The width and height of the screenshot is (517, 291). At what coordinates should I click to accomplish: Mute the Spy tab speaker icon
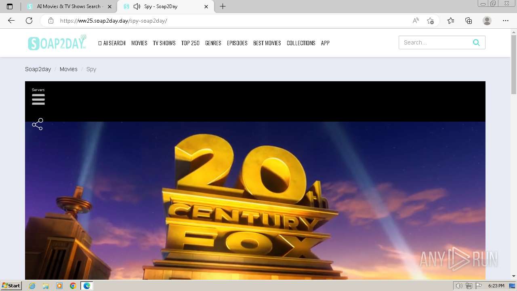point(137,6)
